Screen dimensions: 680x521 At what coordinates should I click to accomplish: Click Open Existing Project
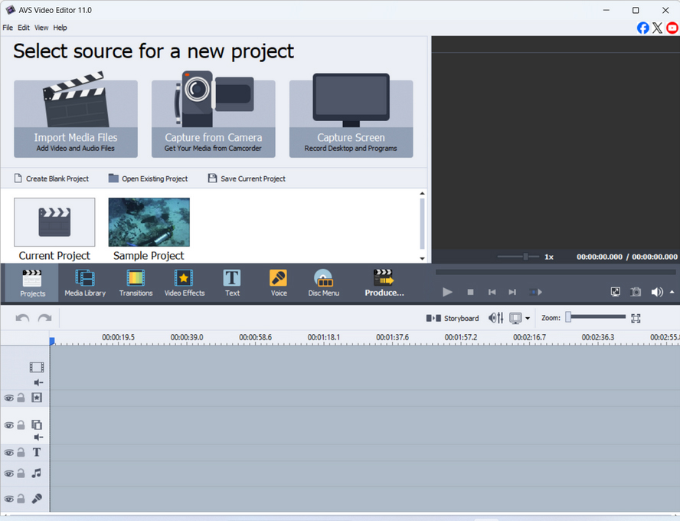148,179
